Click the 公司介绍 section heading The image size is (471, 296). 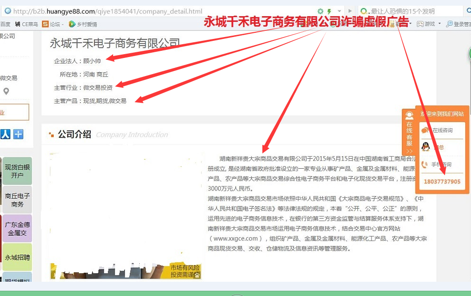pos(75,134)
